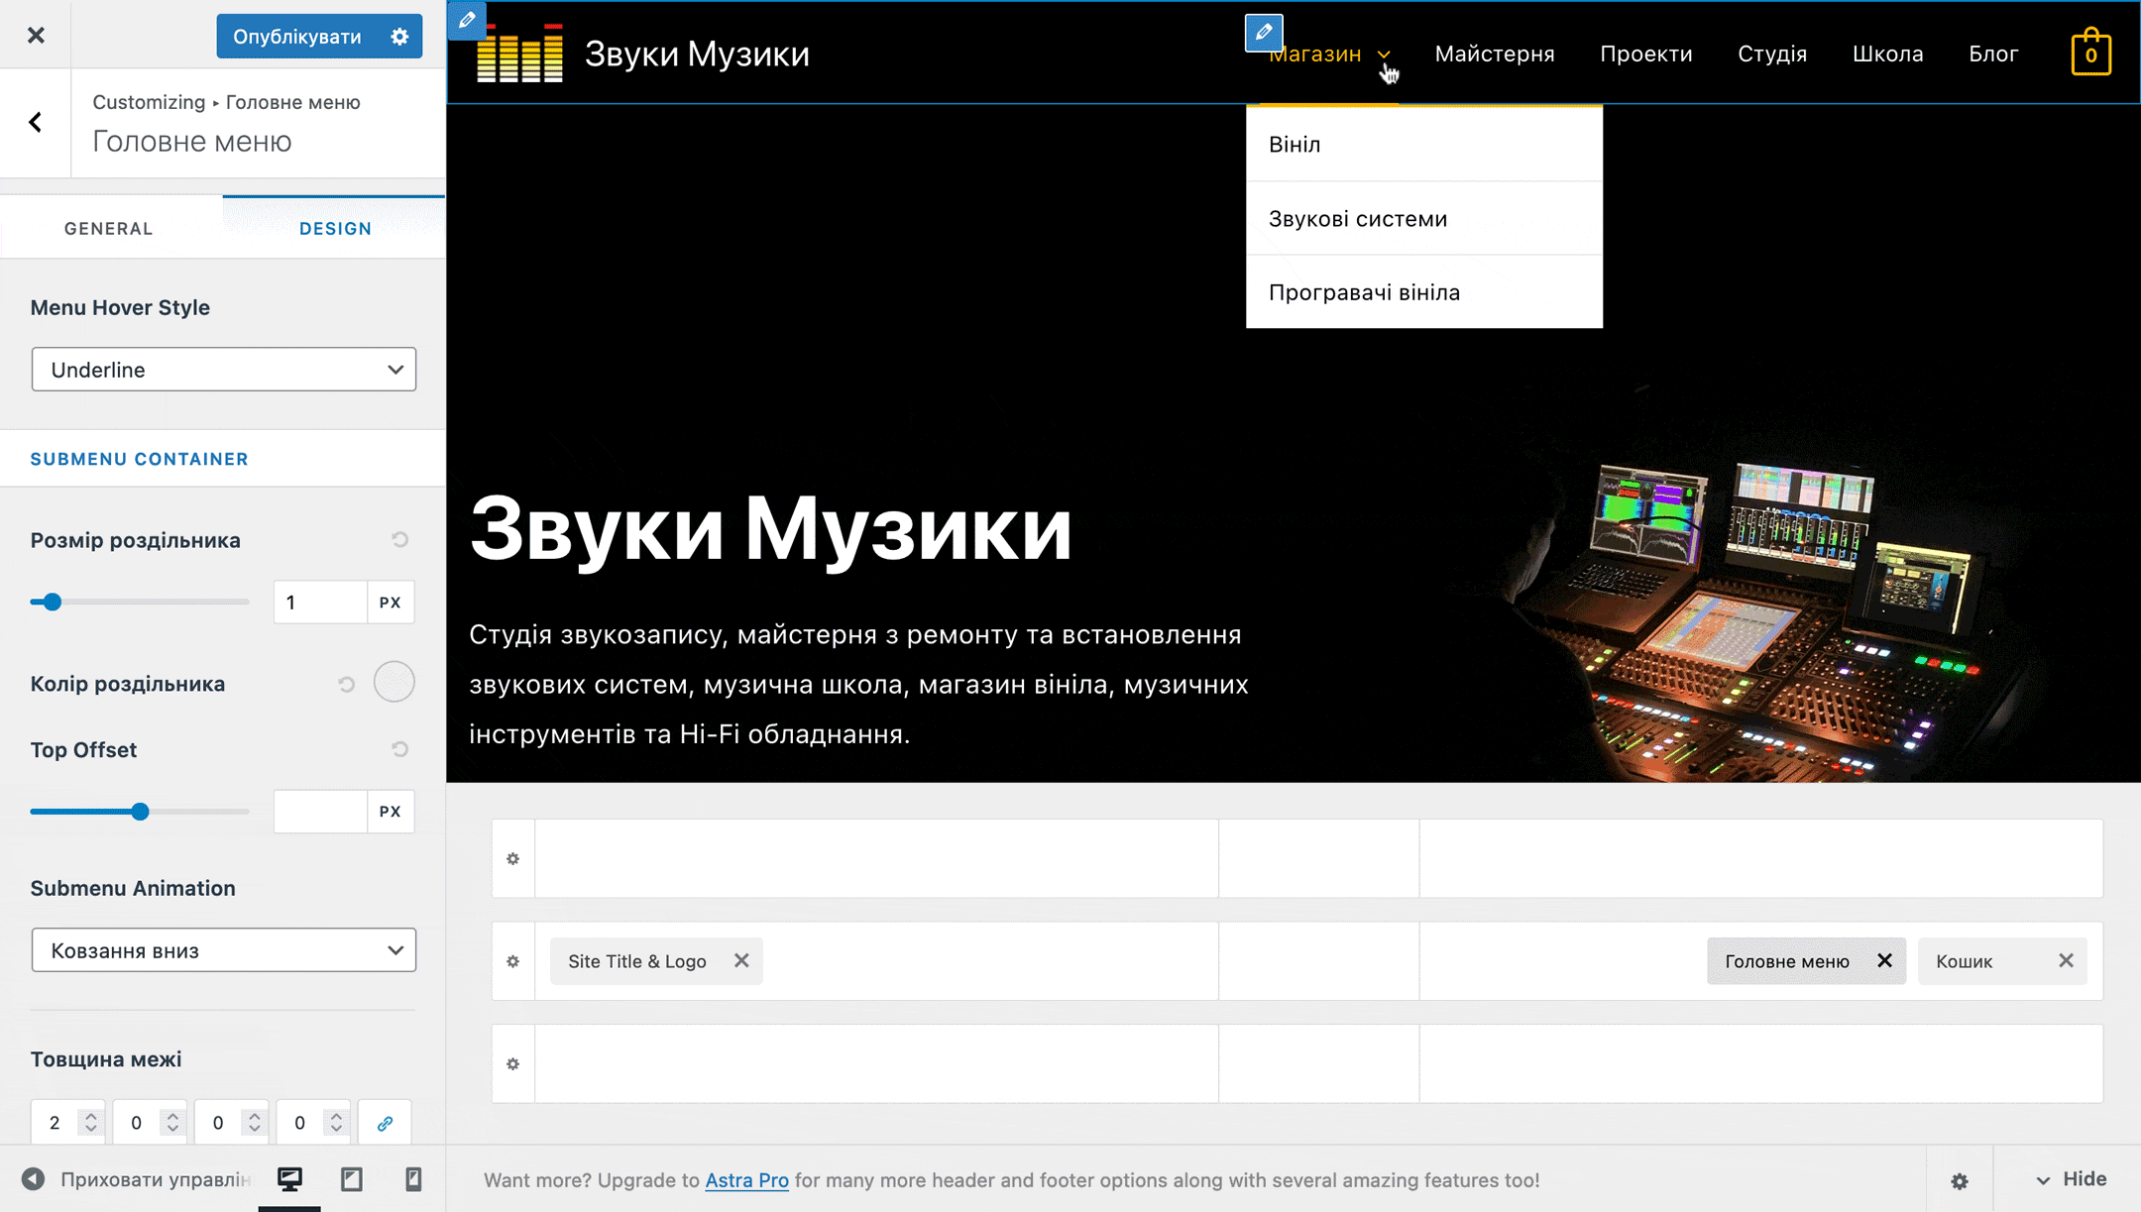Follow the Astra Pro link
Viewport: 2141px width, 1212px height.
[746, 1180]
